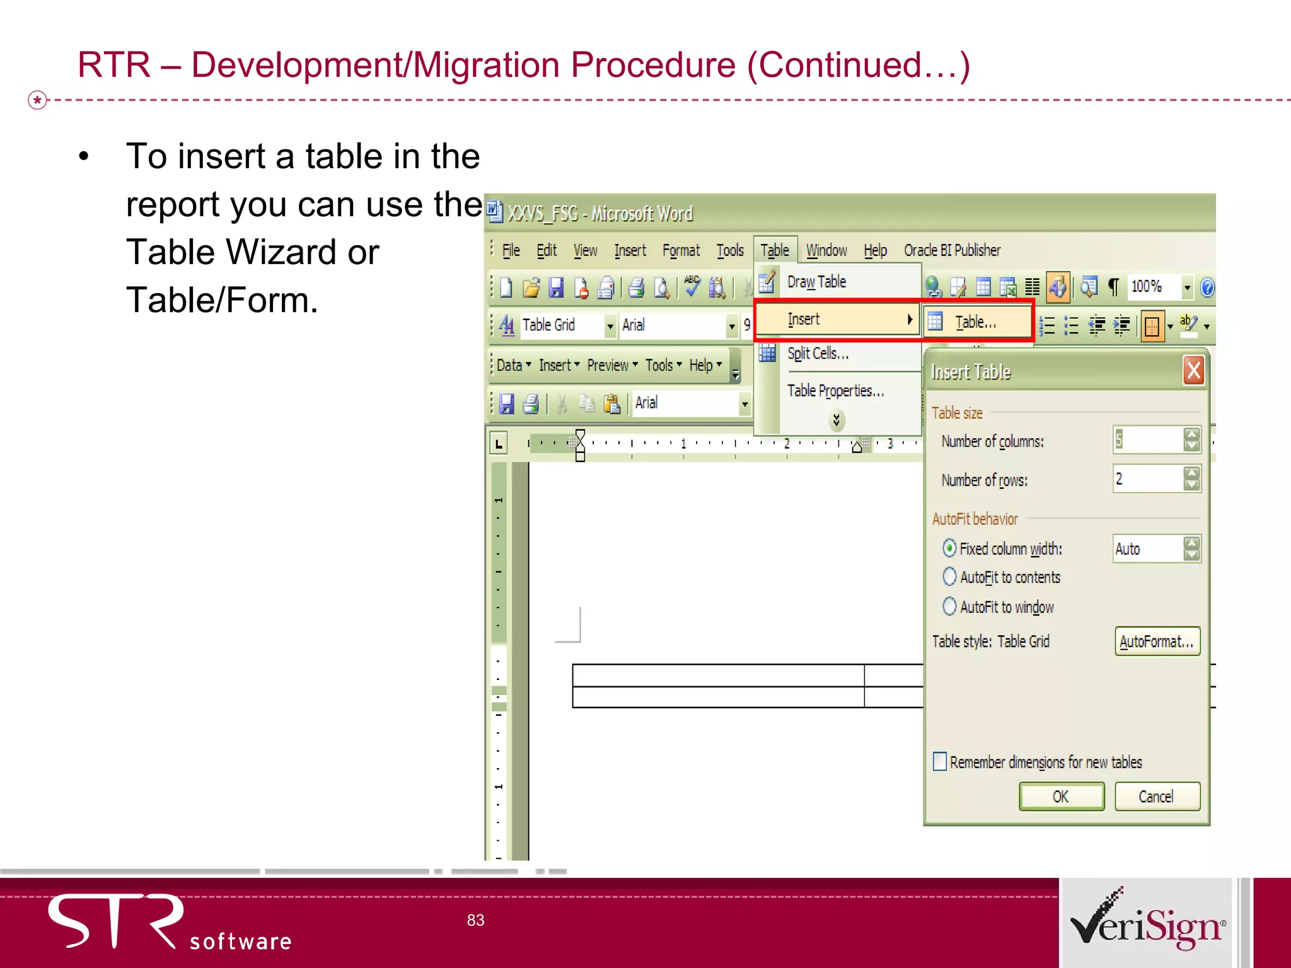
Task: Select the Fixed column width radio button
Action: (949, 548)
